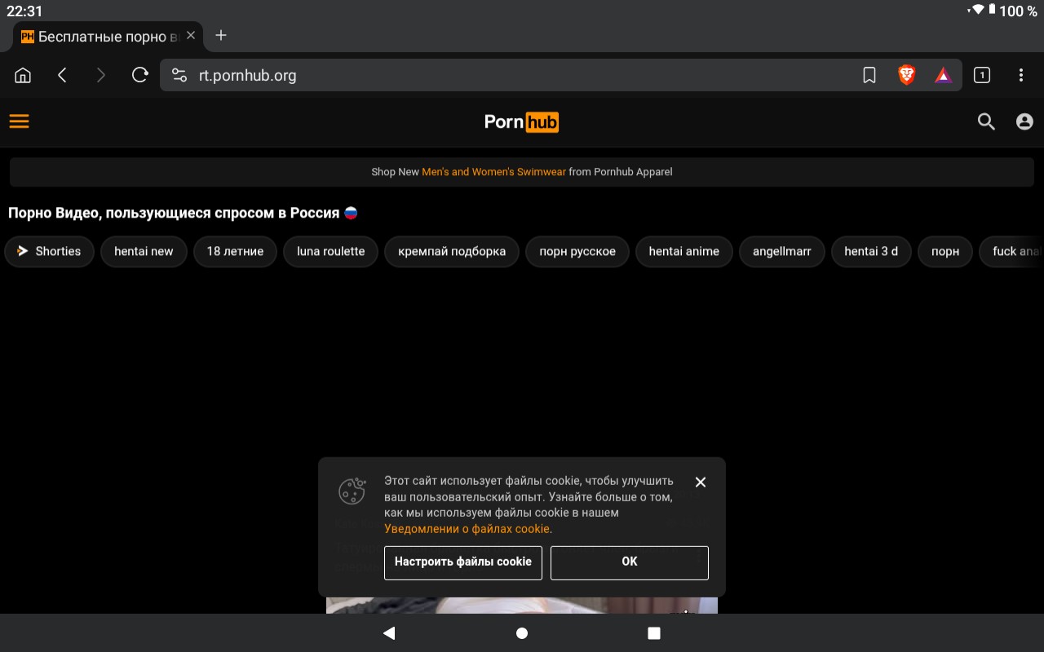Image resolution: width=1044 pixels, height=652 pixels.
Task: Click the 'Настроить файлы cookie' button
Action: (x=462, y=562)
